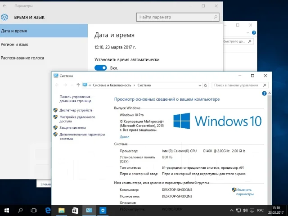Click scrollbar up arrow in Система window
Image resolution: width=288 pixels, height=216 pixels.
270,93
